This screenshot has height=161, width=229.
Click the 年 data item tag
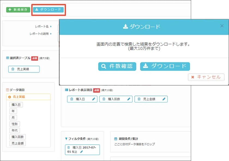click(13, 111)
